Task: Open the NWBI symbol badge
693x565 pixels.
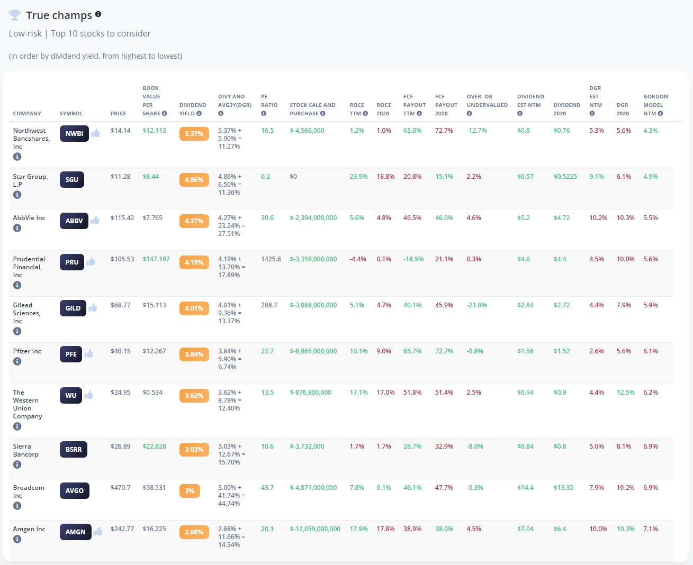Action: pos(74,134)
